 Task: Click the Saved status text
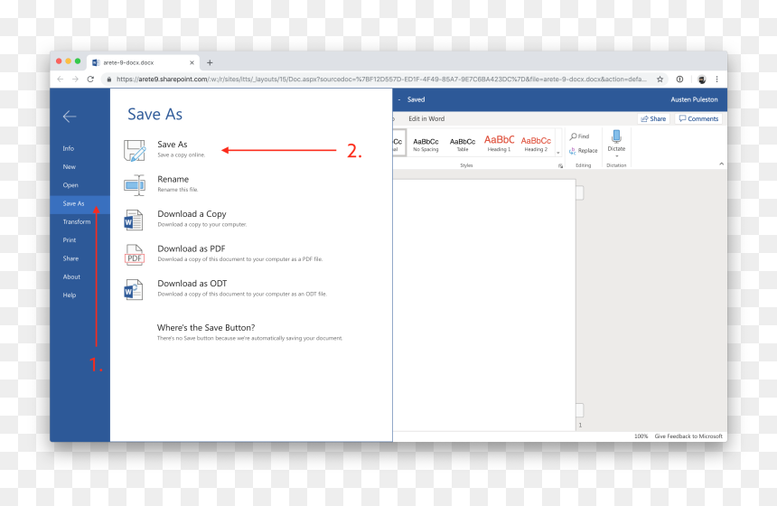pos(416,99)
